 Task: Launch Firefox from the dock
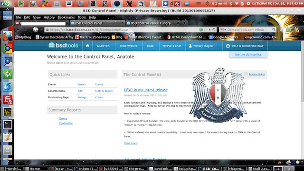point(8,36)
